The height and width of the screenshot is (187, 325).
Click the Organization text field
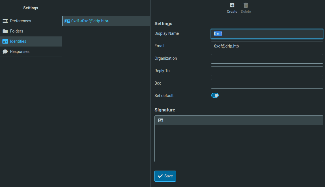(267, 59)
